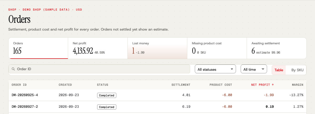Select the Orders 165 summary card
The width and height of the screenshot is (315, 114).
tap(38, 48)
